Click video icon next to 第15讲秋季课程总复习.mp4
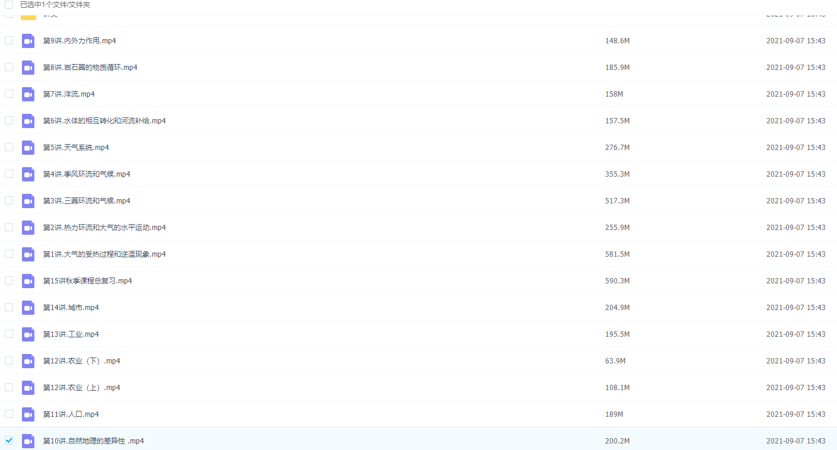 pos(28,281)
